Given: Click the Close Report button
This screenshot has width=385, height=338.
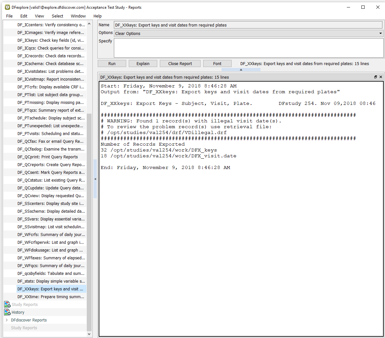Looking at the screenshot, I should click(x=180, y=64).
